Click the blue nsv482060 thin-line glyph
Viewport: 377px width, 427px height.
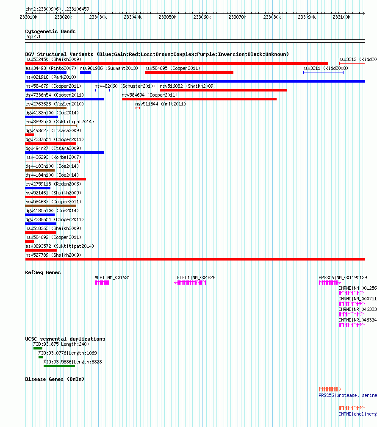point(102,90)
